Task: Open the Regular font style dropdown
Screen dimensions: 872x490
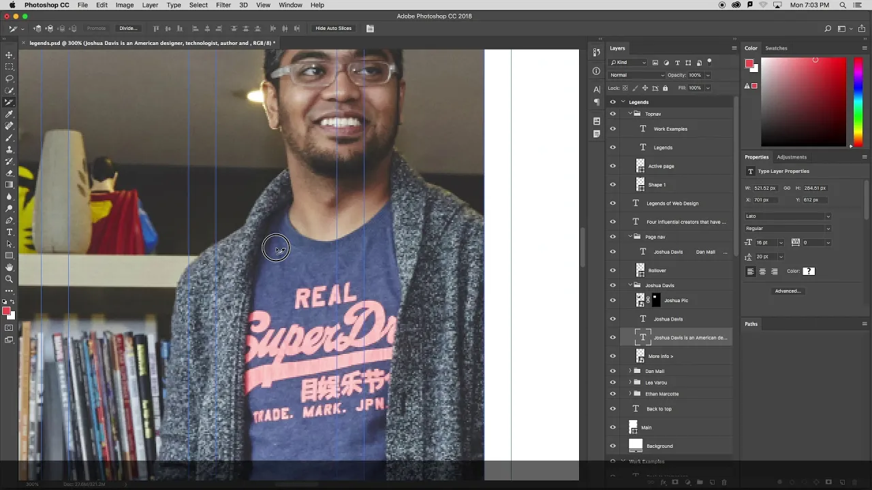Action: pos(788,229)
